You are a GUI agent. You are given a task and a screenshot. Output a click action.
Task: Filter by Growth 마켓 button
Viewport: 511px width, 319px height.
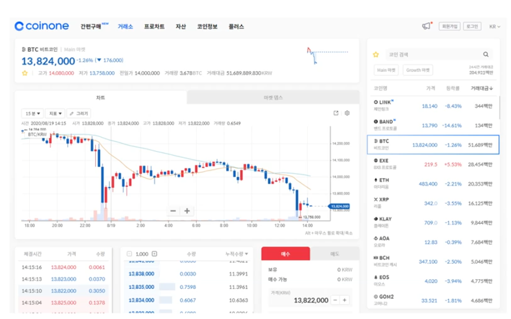click(418, 70)
